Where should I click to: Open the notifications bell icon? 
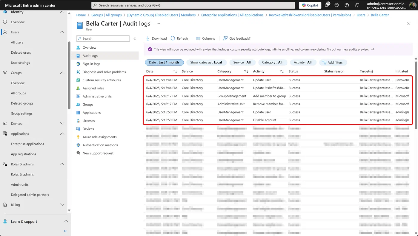[x=327, y=5]
